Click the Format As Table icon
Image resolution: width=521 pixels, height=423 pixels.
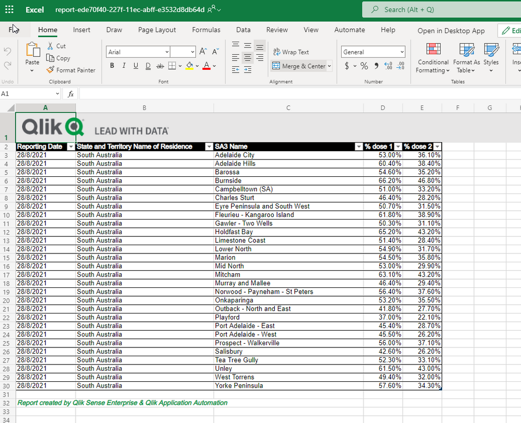466,58
